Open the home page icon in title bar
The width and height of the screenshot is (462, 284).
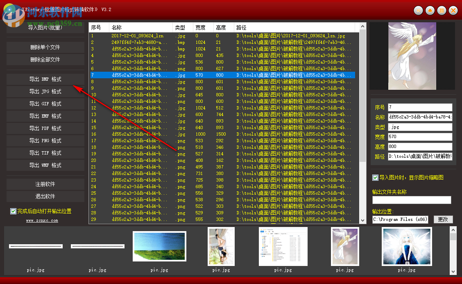[430, 11]
